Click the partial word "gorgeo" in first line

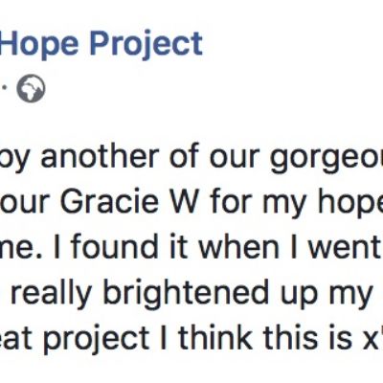tap(327, 159)
